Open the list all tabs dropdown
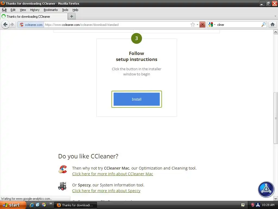Viewport: 278px width, 209px height. [x=275, y=16]
